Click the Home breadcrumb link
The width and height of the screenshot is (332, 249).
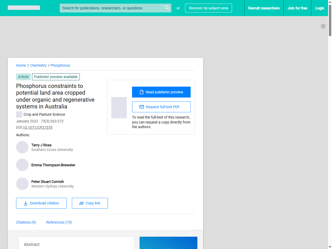[x=21, y=65]
